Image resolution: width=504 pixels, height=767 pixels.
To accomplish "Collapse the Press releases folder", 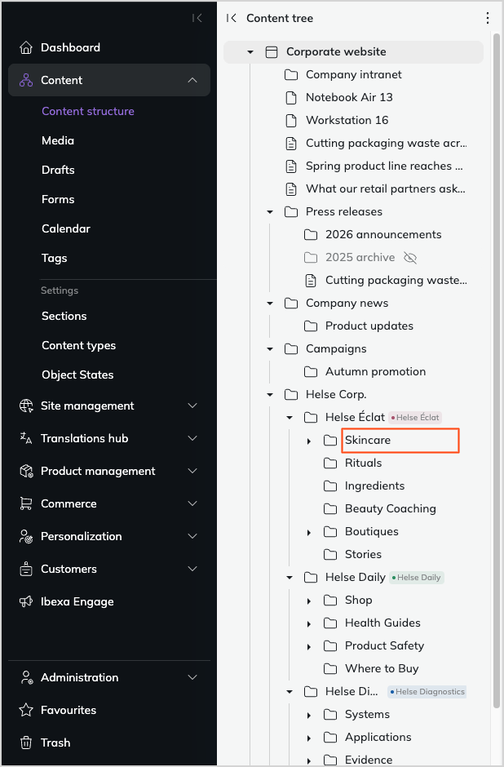I will point(270,212).
